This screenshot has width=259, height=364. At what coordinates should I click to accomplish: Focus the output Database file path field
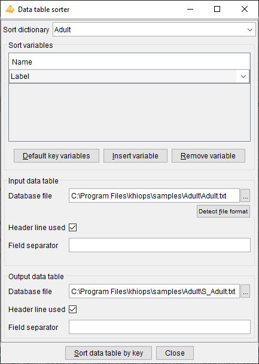154,291
